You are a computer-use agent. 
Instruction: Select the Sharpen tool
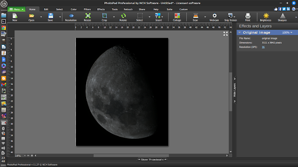282,17
